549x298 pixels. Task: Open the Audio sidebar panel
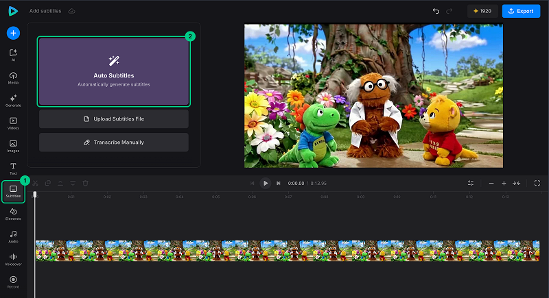[x=13, y=236]
